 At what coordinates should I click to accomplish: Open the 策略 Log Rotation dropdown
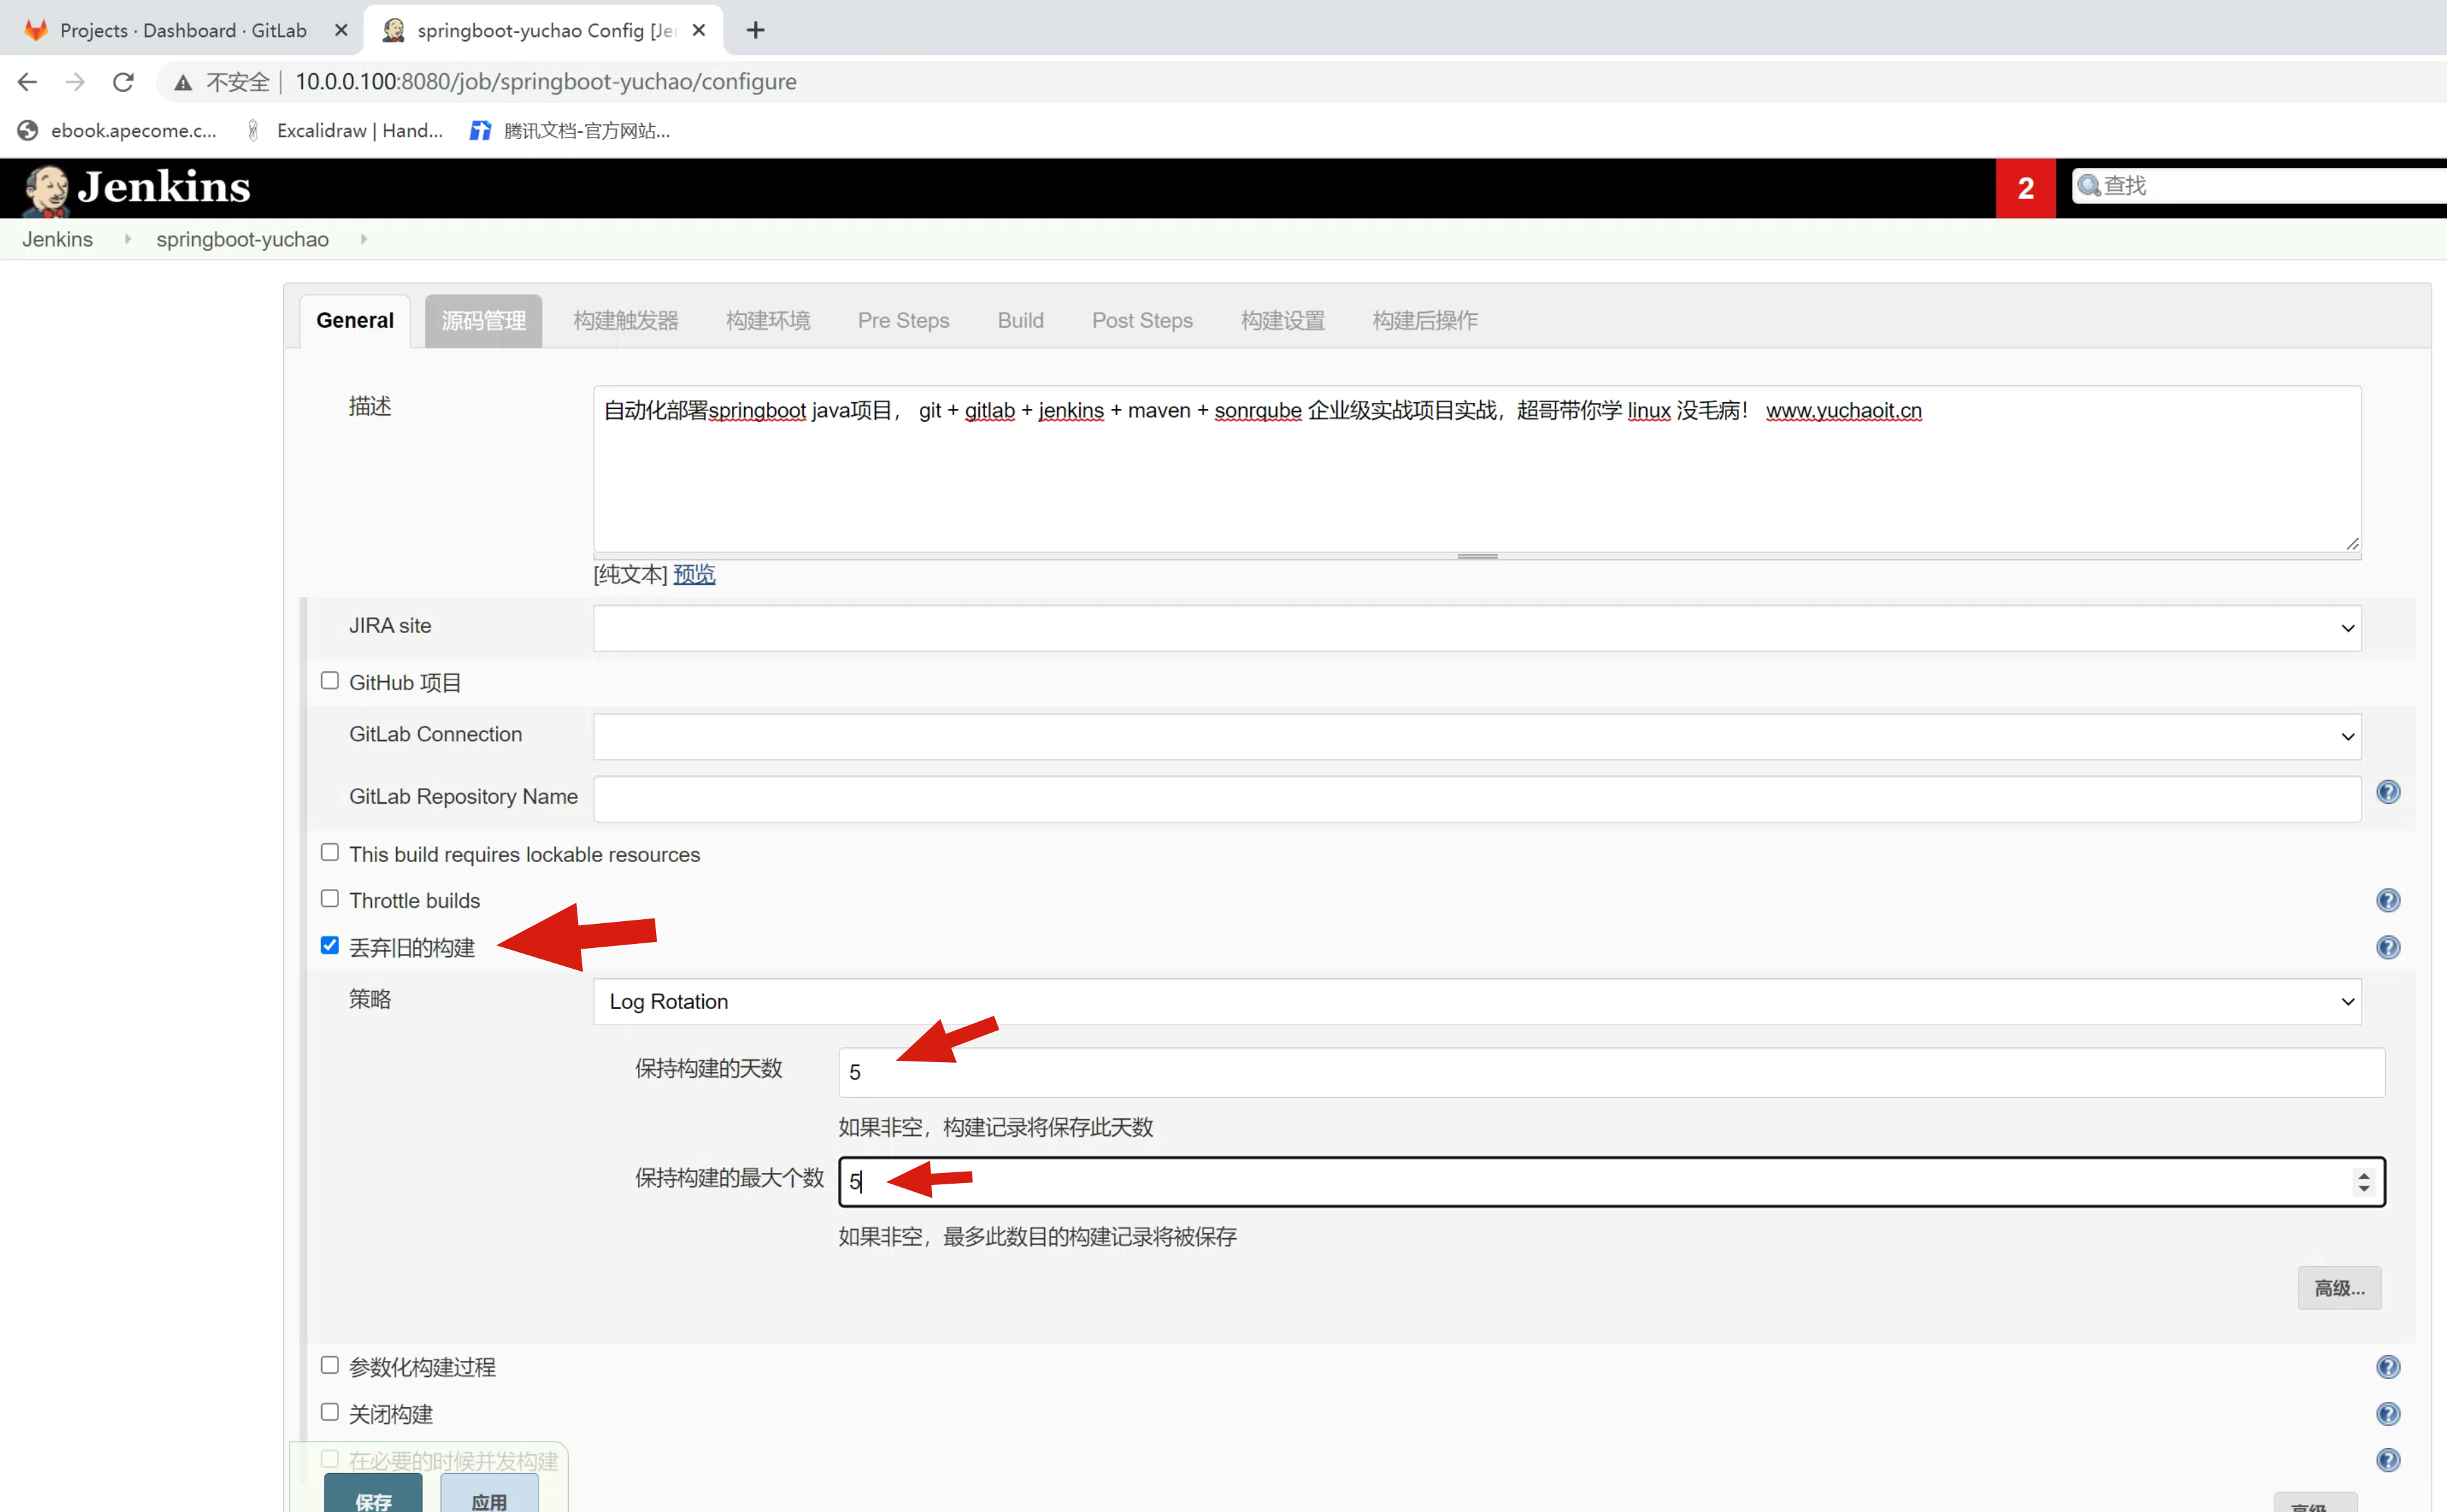click(1476, 1002)
